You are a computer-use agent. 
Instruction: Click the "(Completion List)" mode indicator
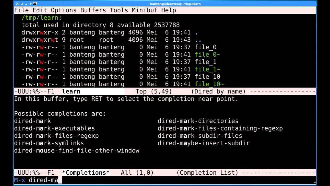click(x=207, y=173)
